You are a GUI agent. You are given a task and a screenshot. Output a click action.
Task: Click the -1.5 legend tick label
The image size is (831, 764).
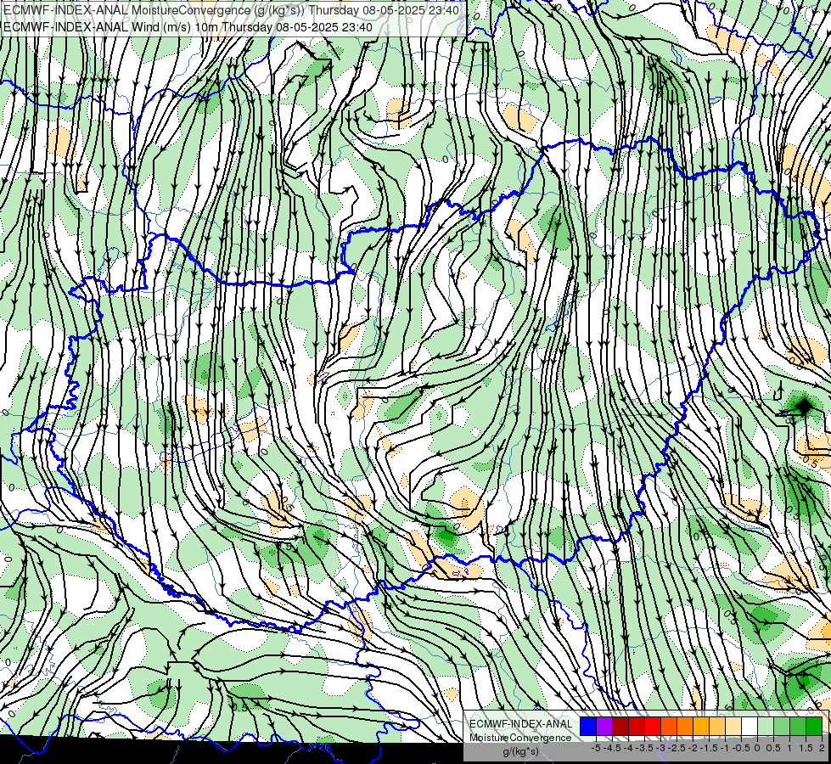709,748
